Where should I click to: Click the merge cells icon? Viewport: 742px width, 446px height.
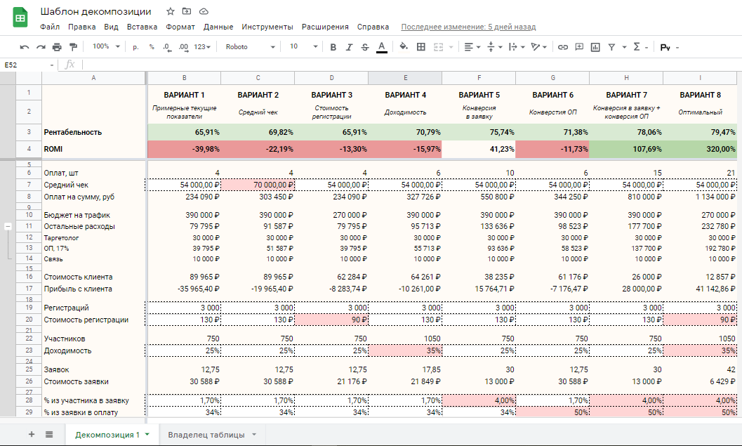click(x=438, y=47)
